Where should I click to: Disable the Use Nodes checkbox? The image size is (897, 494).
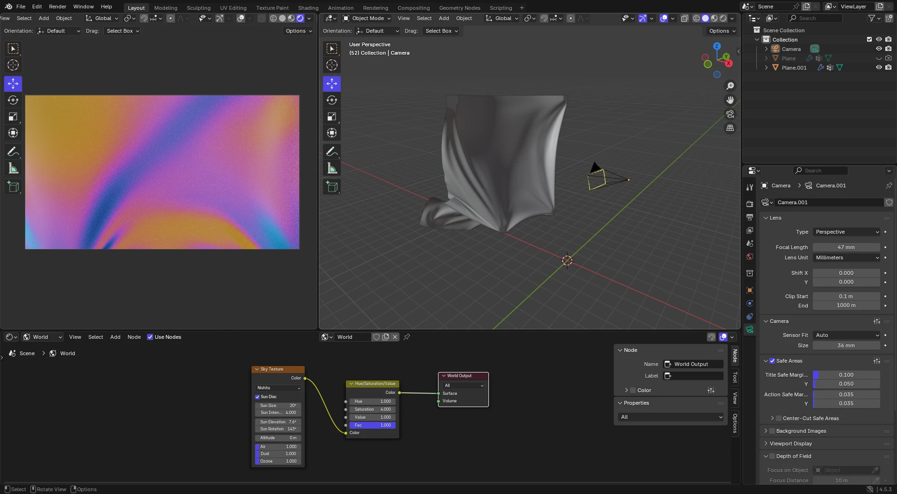click(150, 336)
